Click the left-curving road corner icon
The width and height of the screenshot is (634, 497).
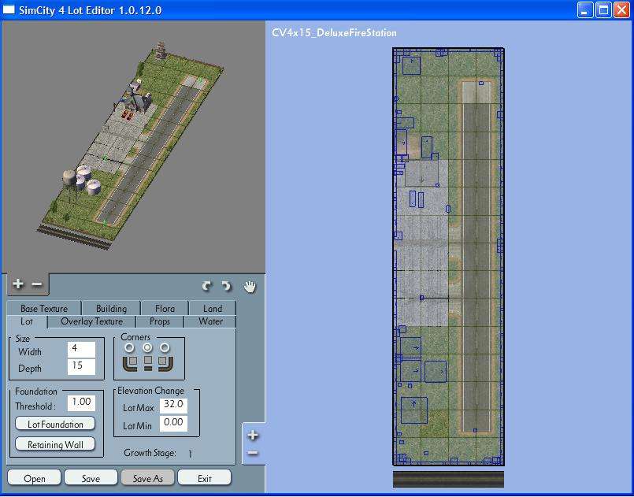pos(130,363)
